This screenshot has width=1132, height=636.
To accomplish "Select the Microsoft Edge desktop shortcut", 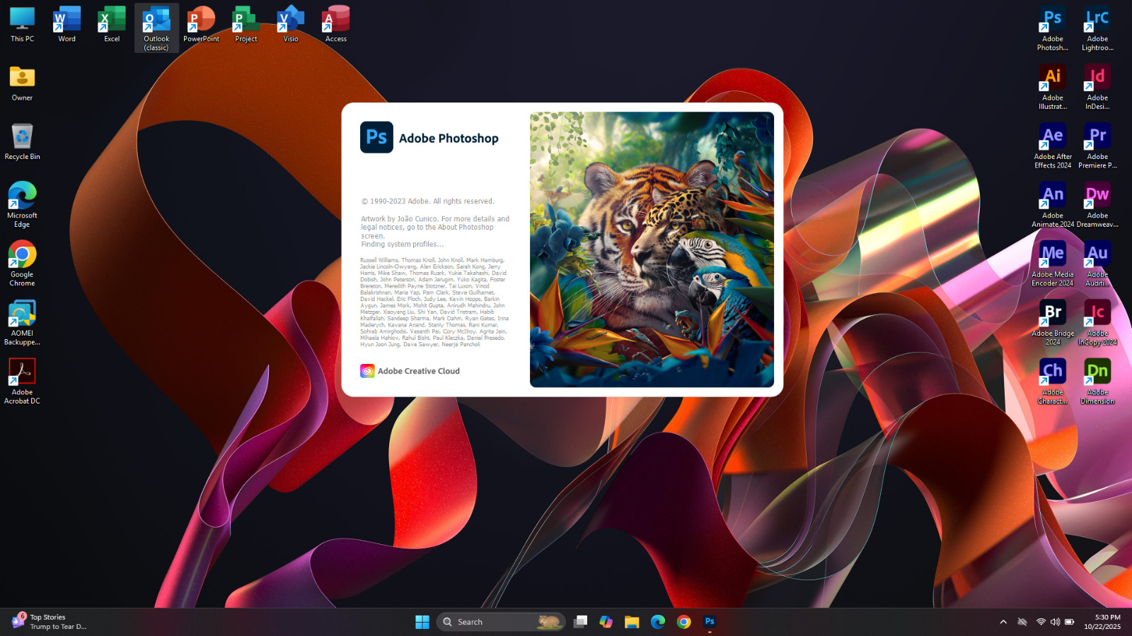I will pyautogui.click(x=22, y=205).
